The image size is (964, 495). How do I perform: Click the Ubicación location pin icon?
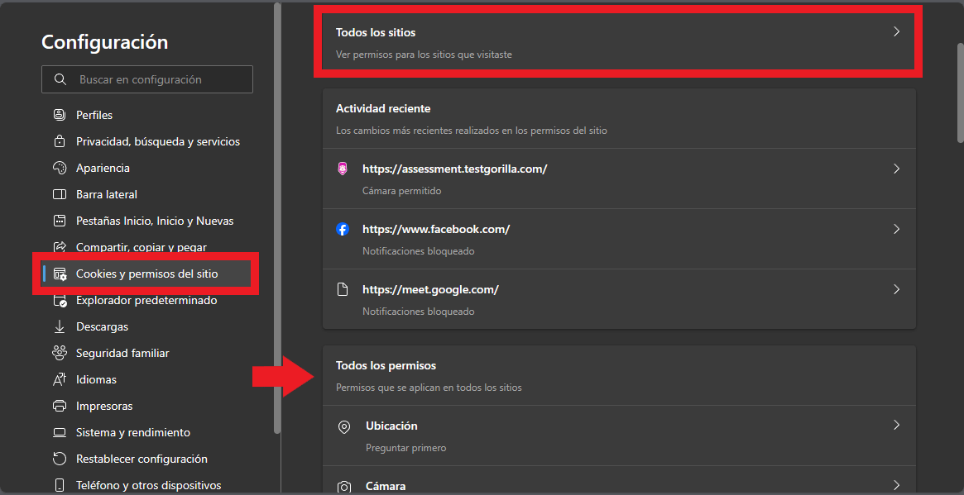pyautogui.click(x=344, y=426)
